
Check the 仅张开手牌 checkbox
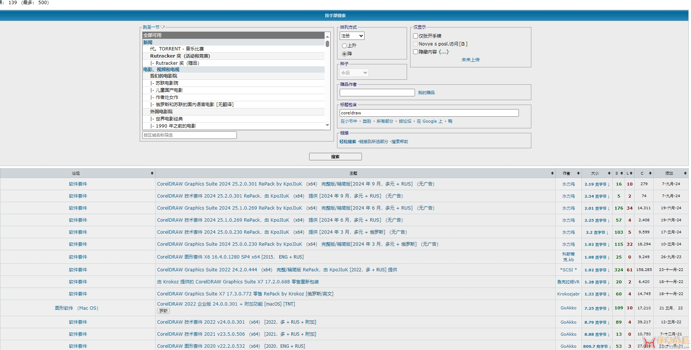[416, 36]
